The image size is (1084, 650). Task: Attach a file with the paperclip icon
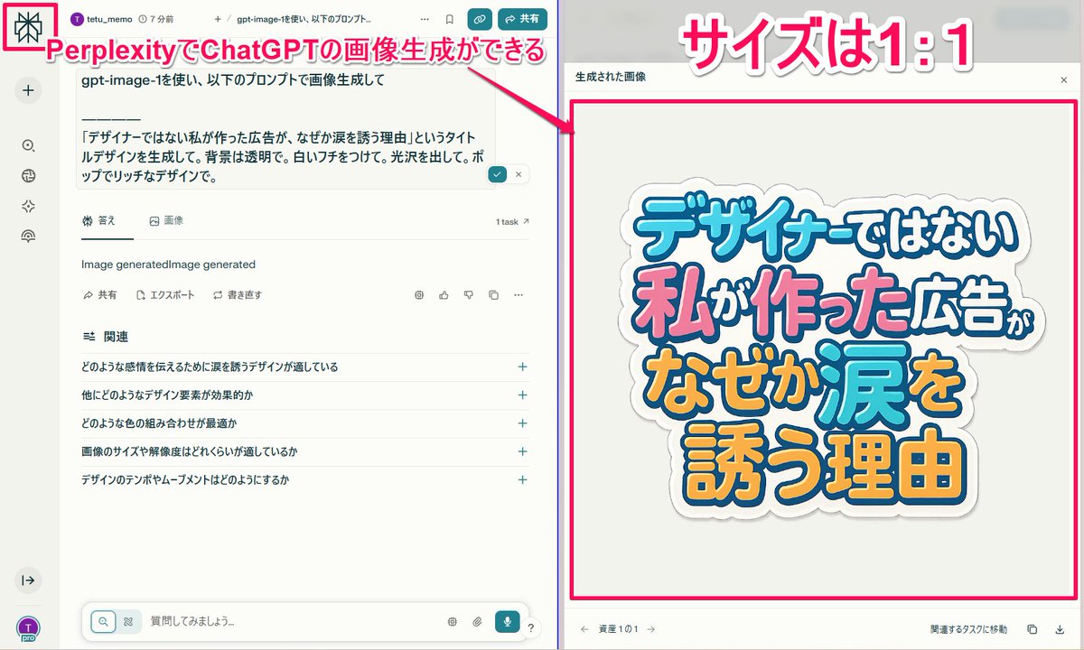pyautogui.click(x=478, y=621)
